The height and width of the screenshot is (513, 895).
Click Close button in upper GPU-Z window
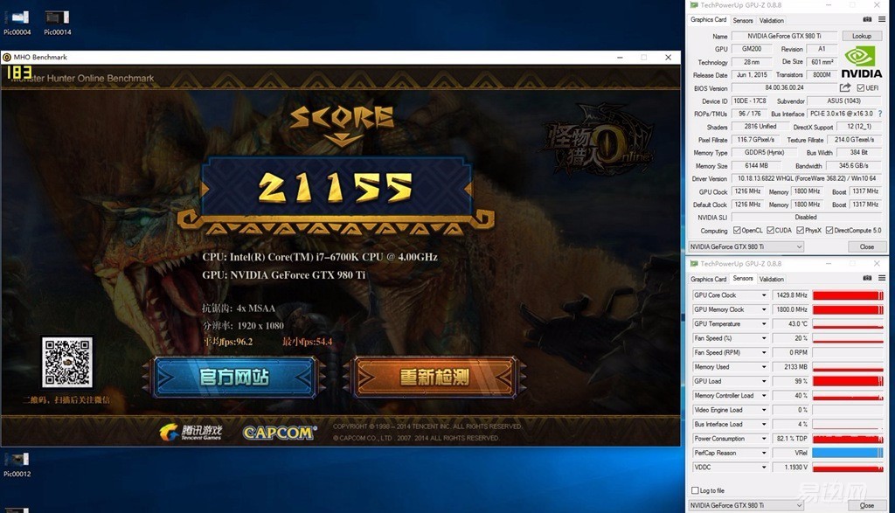[866, 247]
